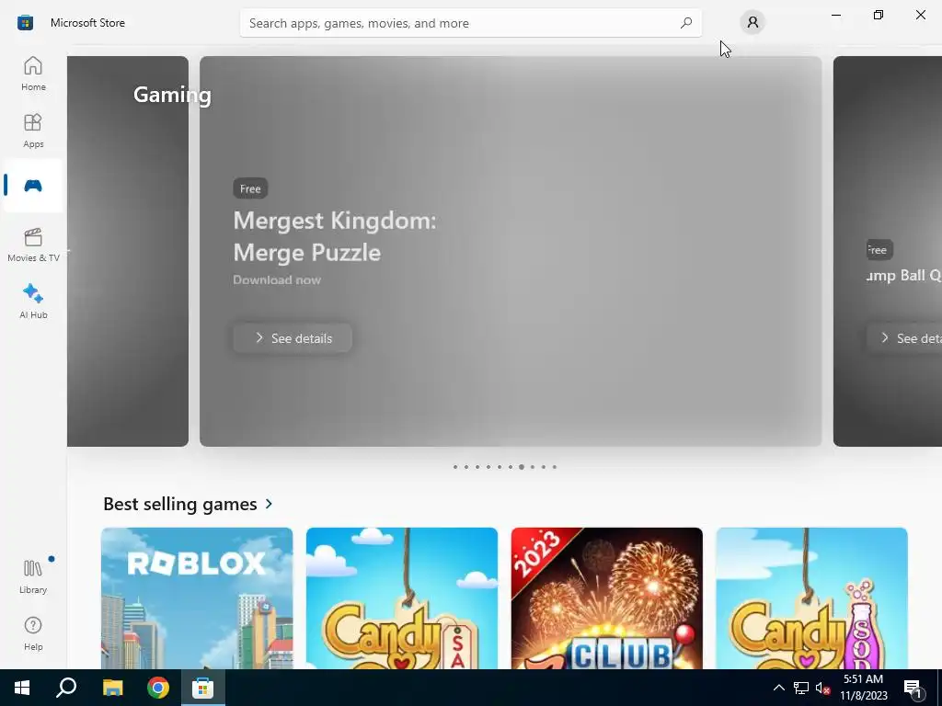This screenshot has height=706, width=942.
Task: Open the Apps section in the sidebar
Action: [x=33, y=131]
